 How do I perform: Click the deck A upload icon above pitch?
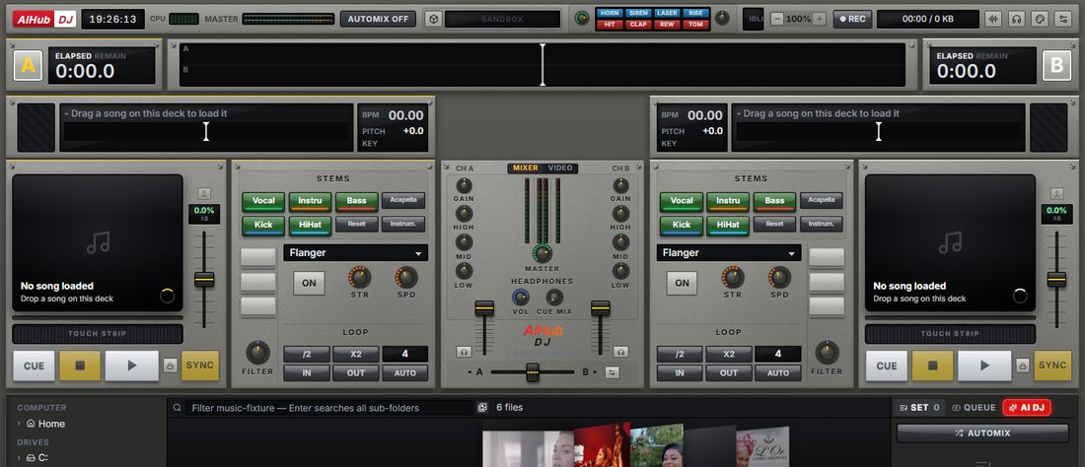pos(204,193)
